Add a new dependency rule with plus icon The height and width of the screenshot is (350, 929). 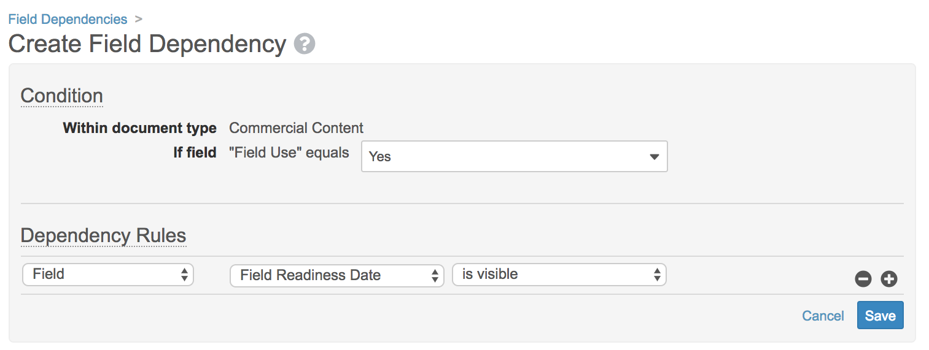889,280
